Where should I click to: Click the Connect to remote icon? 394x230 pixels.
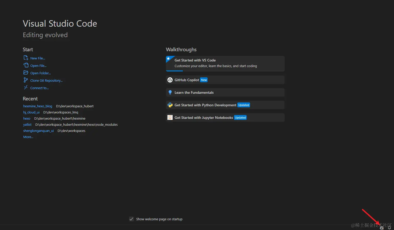click(26, 88)
